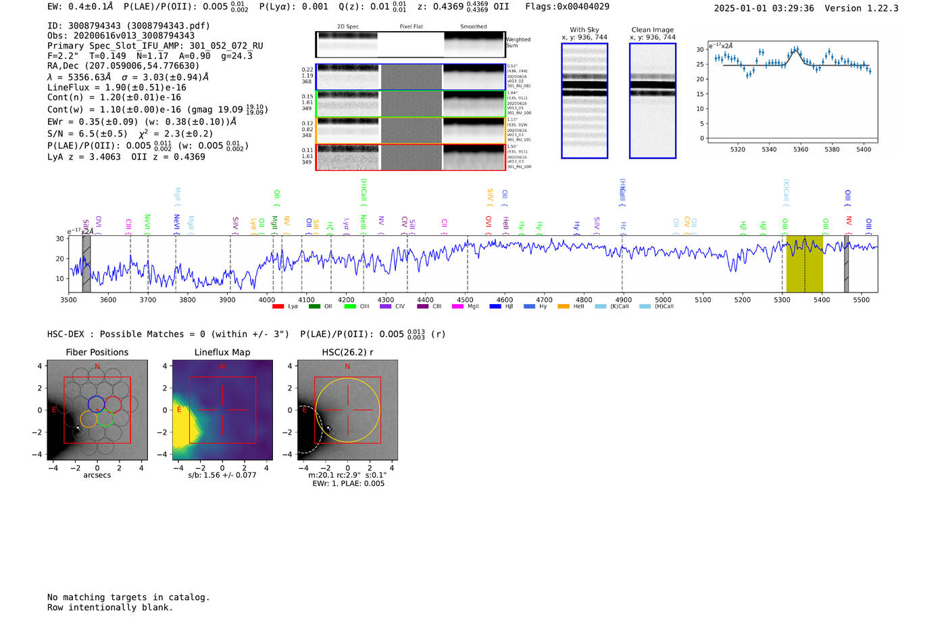Image resolution: width=946 pixels, height=644 pixels.
Task: Click the Q(z): 0.01 header value
Action: click(x=373, y=7)
